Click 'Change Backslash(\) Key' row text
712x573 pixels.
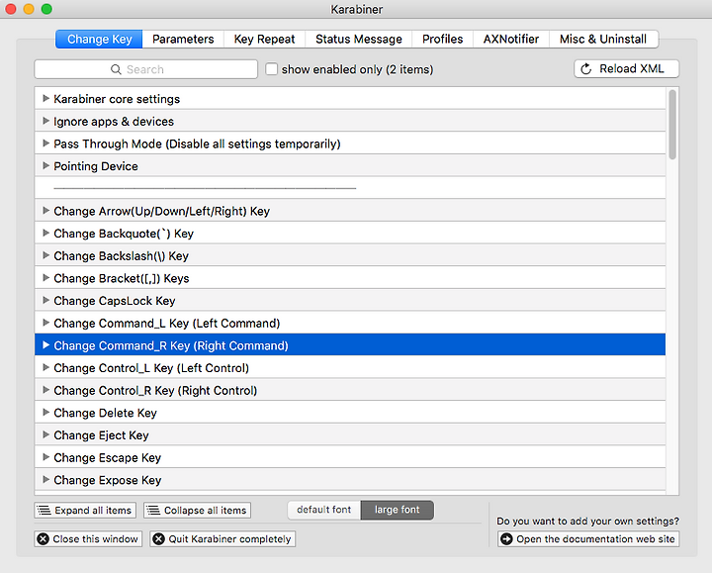122,256
